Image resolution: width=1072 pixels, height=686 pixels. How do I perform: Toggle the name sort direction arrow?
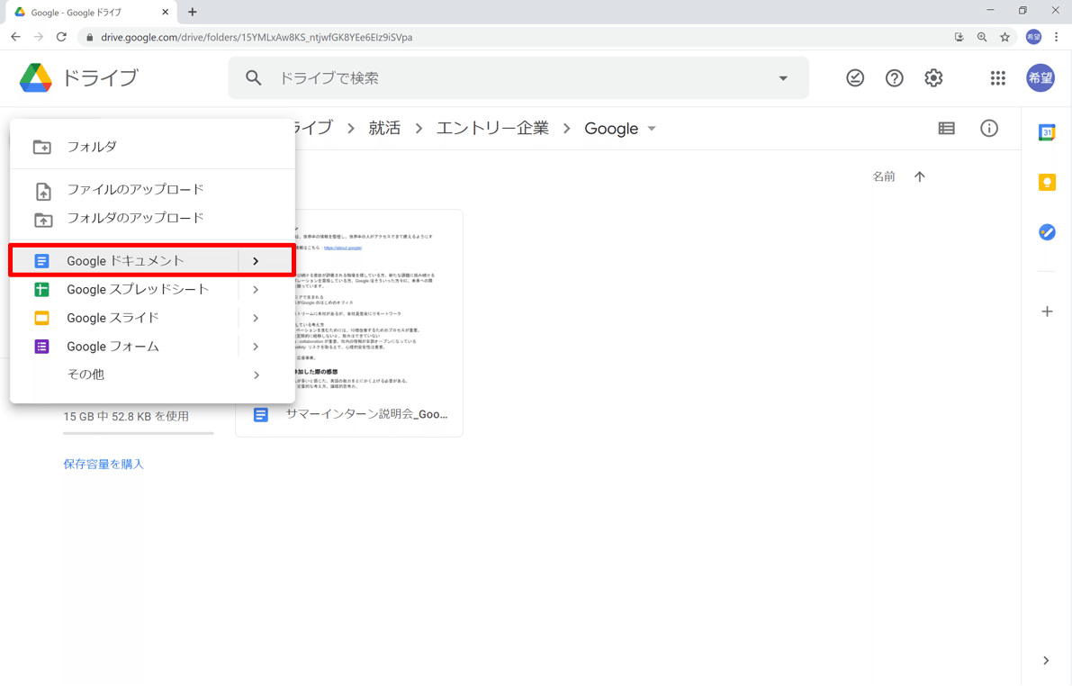pos(920,176)
